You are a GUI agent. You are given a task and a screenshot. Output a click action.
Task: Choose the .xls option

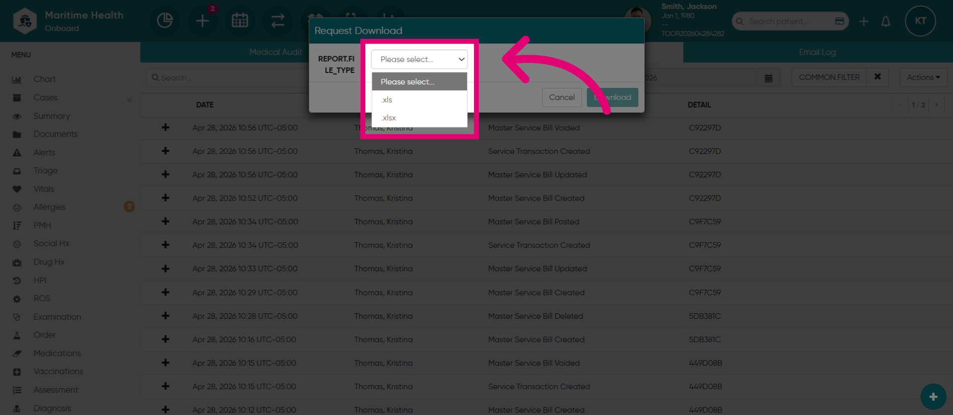(x=419, y=100)
